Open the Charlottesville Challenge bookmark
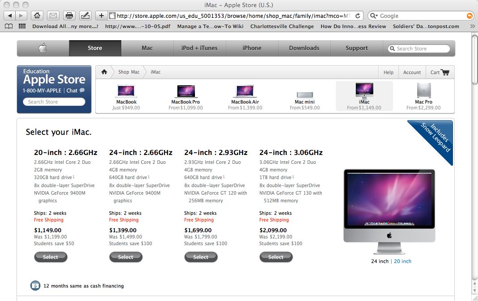Viewport: 478px width, 301px height. [x=282, y=26]
